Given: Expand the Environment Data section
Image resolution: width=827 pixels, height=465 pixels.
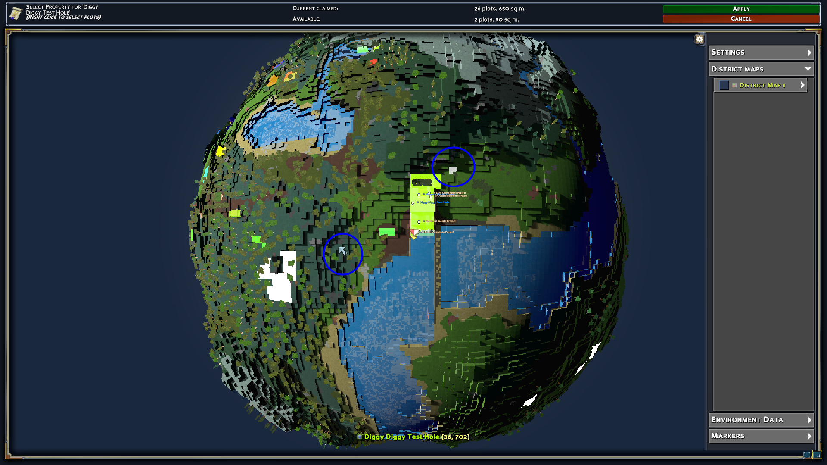Looking at the screenshot, I should pyautogui.click(x=761, y=420).
